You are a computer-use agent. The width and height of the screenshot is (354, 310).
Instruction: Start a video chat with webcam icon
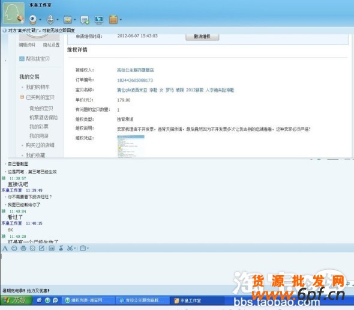(x=33, y=19)
